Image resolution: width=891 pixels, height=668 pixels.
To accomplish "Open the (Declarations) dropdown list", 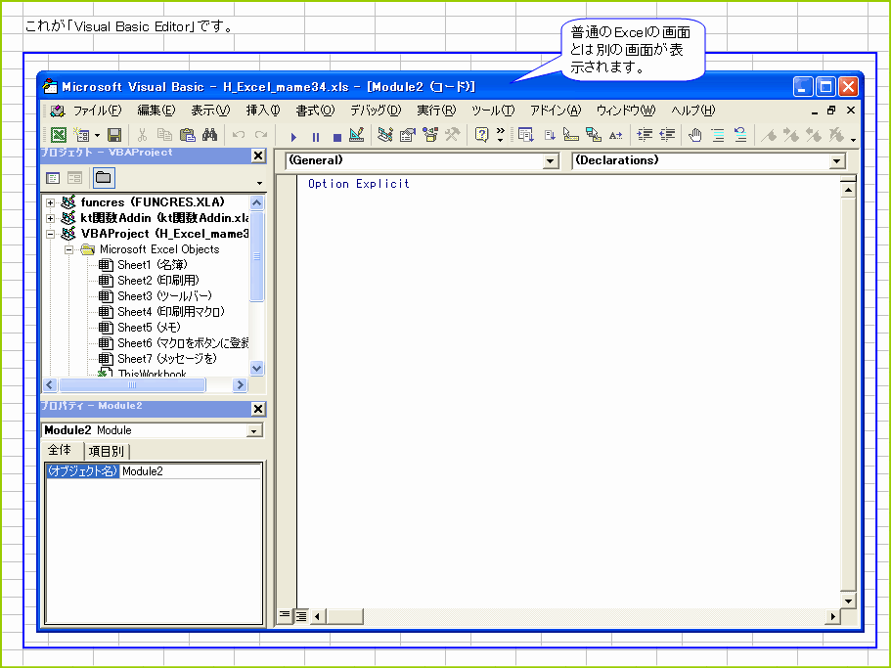I will tap(837, 160).
